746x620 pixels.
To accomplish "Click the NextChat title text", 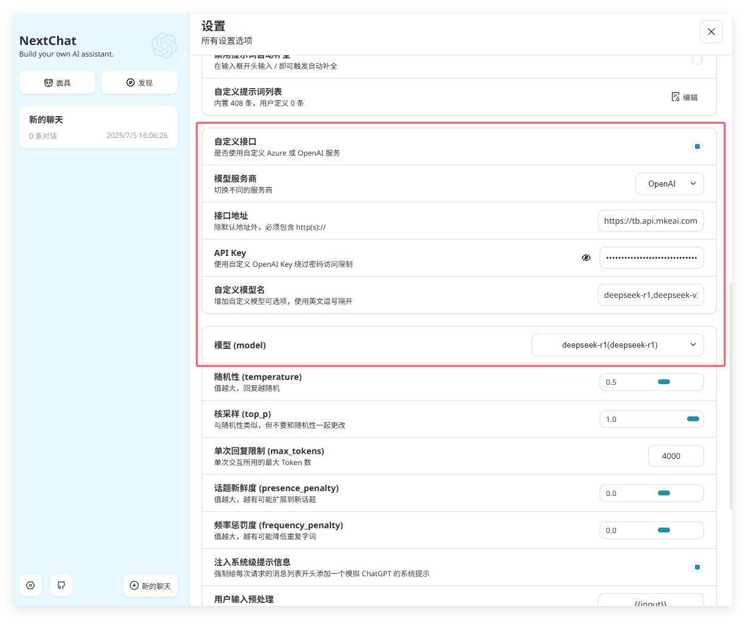I will click(x=48, y=41).
